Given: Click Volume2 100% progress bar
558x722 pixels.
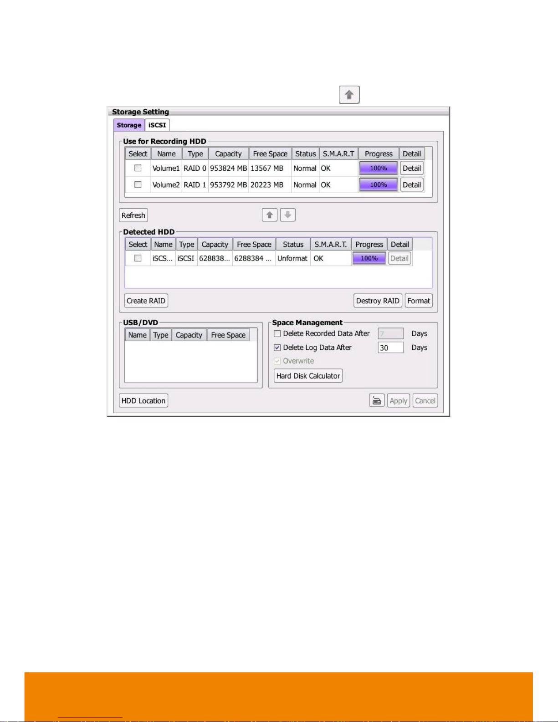Looking at the screenshot, I should coord(378,184).
